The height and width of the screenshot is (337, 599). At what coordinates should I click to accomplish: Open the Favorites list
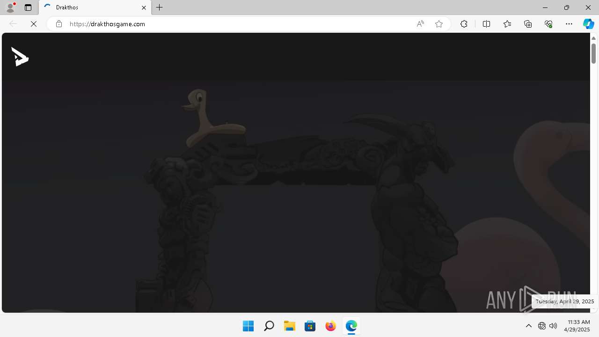[507, 24]
